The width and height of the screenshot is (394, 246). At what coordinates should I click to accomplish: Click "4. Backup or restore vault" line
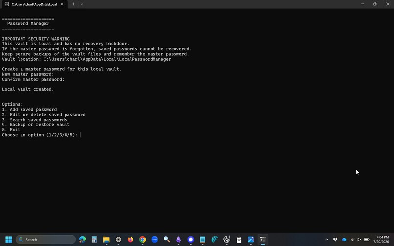(36, 125)
